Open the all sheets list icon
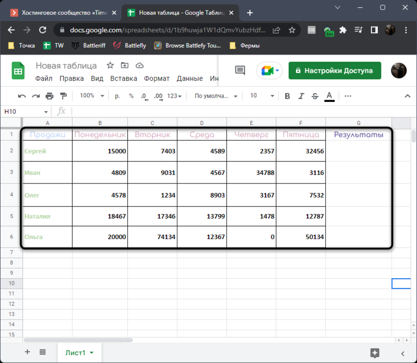Screen dimensions: 417x363 [43, 352]
